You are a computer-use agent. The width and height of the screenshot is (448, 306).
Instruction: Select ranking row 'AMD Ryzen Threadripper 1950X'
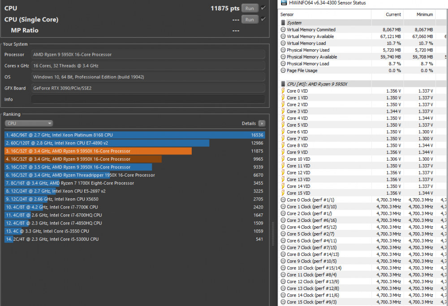pos(135,175)
